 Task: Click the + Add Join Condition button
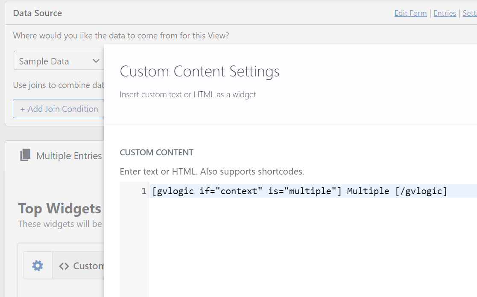click(x=58, y=108)
